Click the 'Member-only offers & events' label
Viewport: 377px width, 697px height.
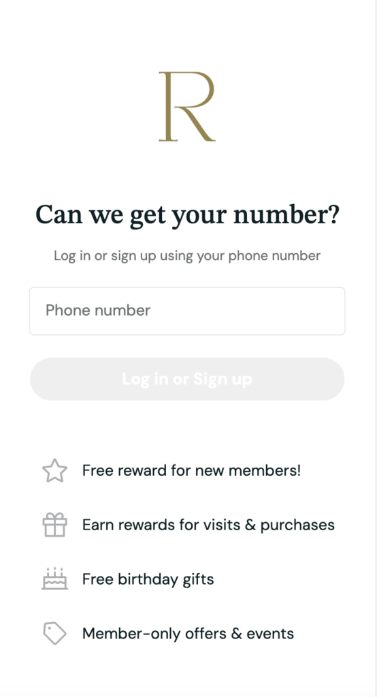(x=188, y=634)
